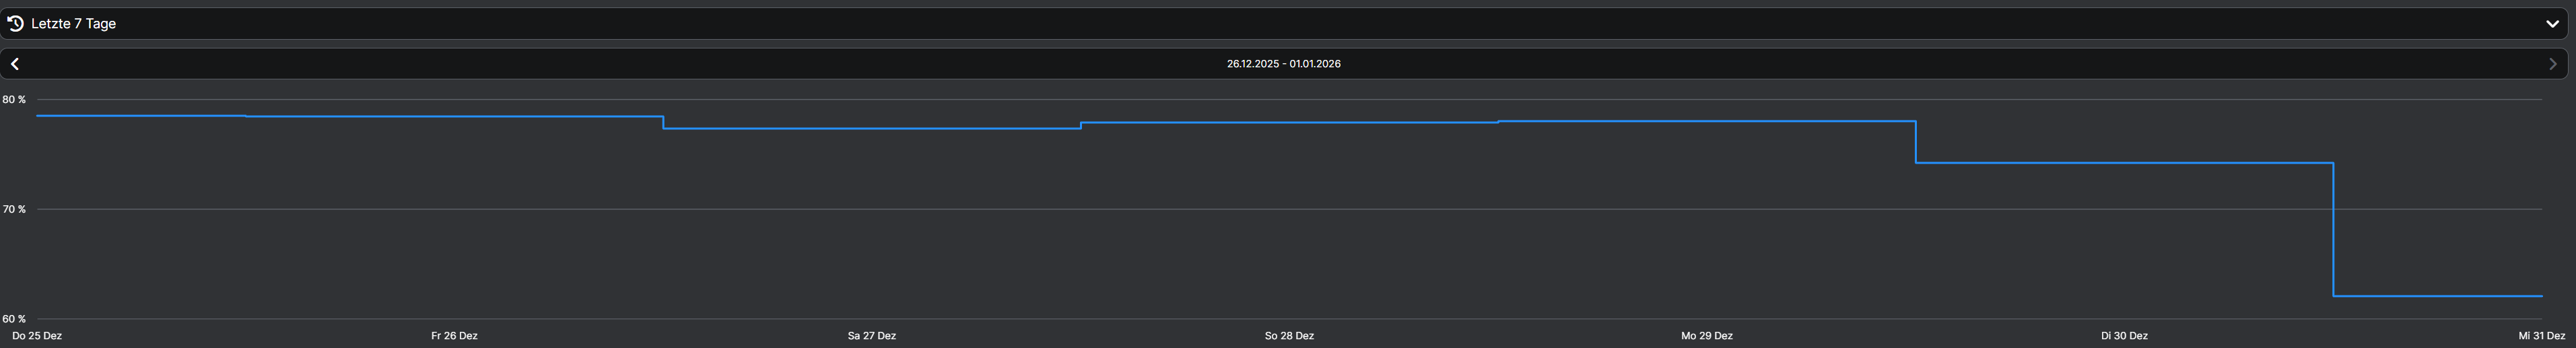Click the "Fr 26 Dez" axis label

(x=454, y=336)
